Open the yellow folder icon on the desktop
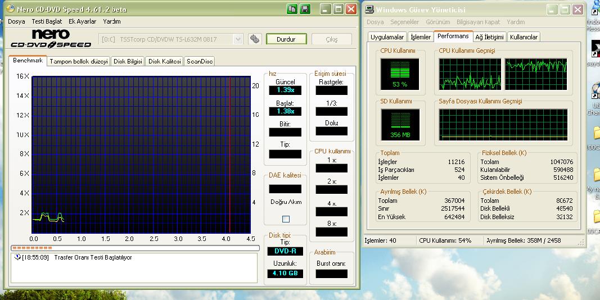 [596, 133]
